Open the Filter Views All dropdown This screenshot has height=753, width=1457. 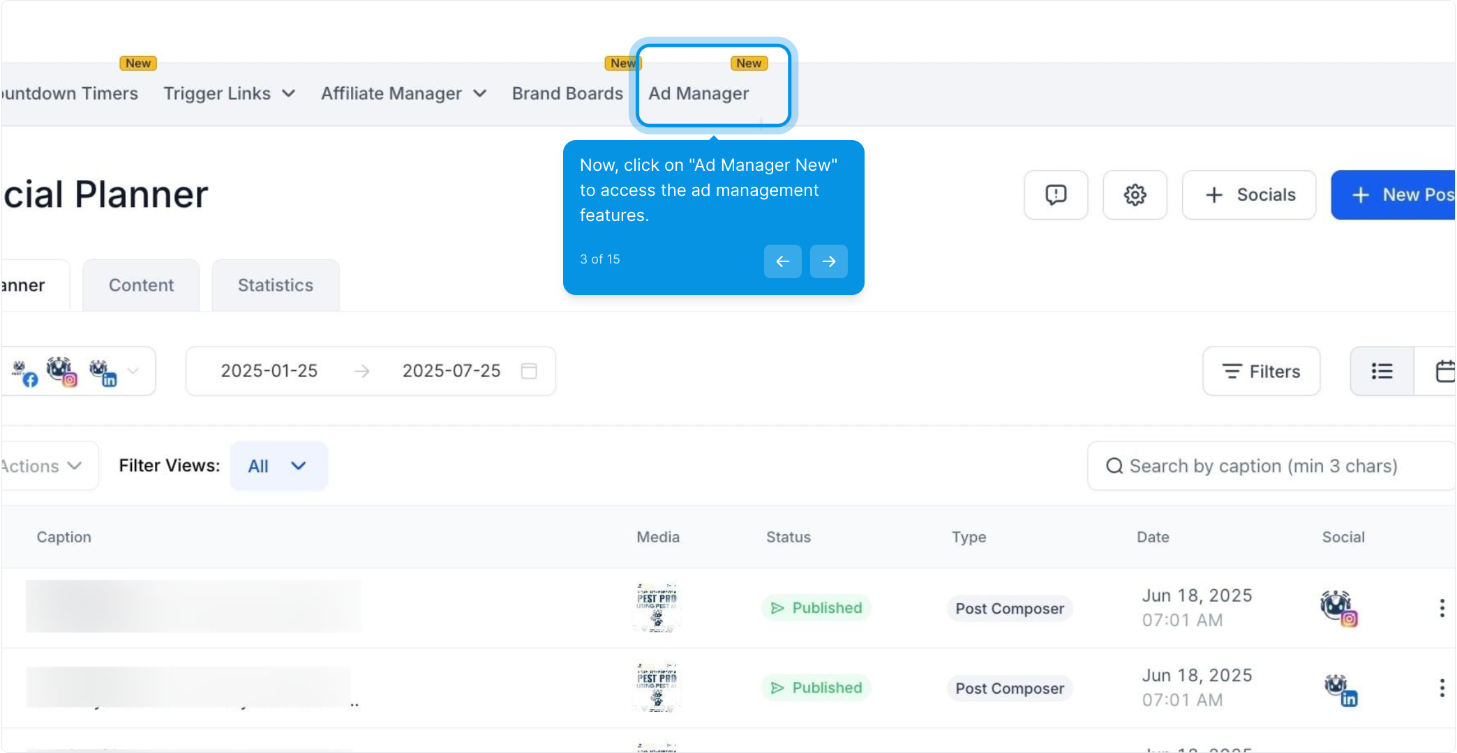pyautogui.click(x=278, y=466)
